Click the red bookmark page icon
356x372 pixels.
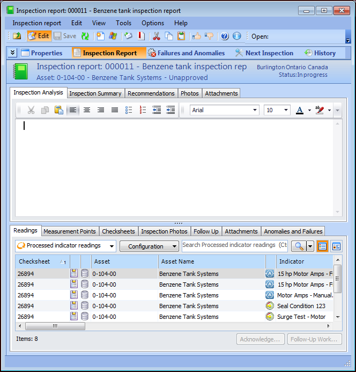pos(141,36)
